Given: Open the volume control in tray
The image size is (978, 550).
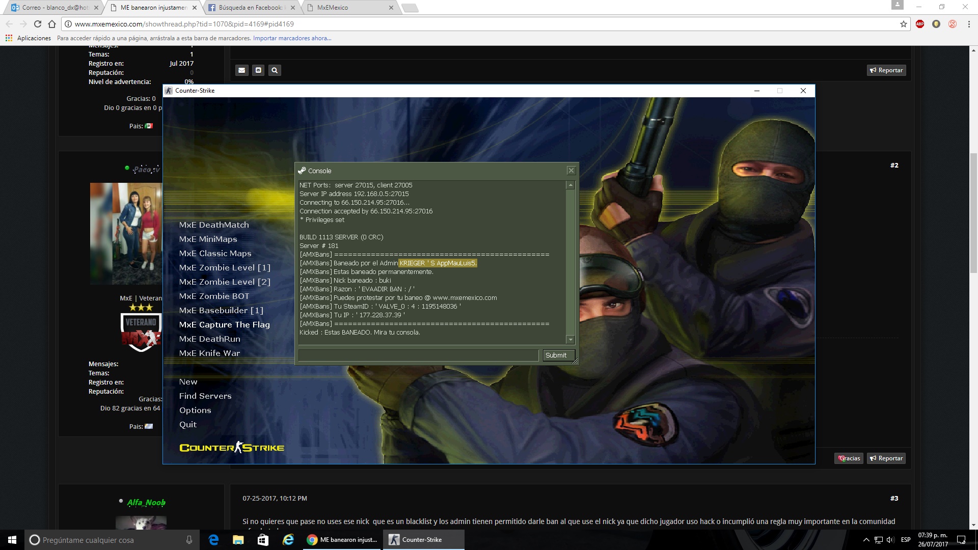Looking at the screenshot, I should click(x=890, y=540).
